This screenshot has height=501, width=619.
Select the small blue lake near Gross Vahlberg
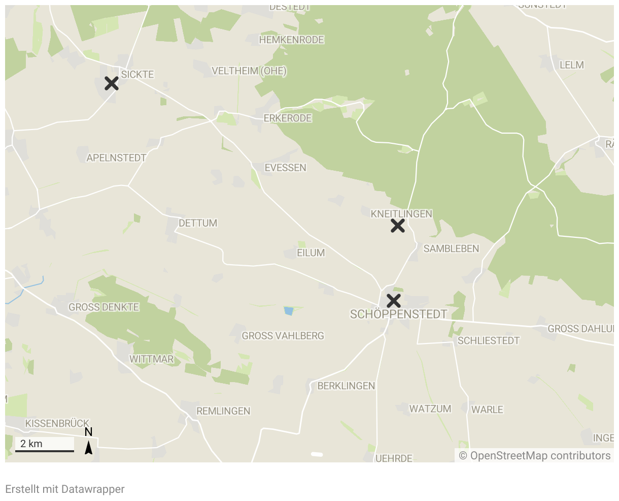pos(289,311)
